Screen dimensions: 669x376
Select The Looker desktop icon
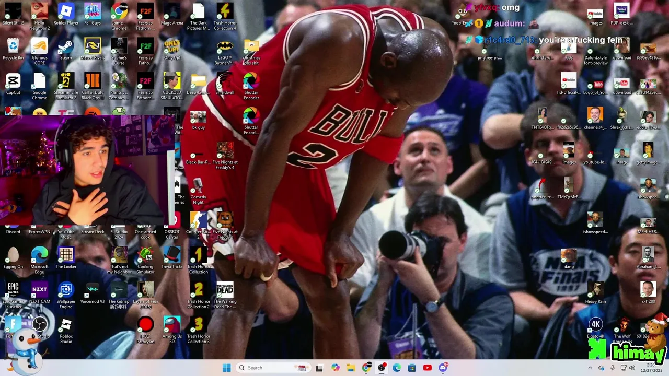coord(66,258)
